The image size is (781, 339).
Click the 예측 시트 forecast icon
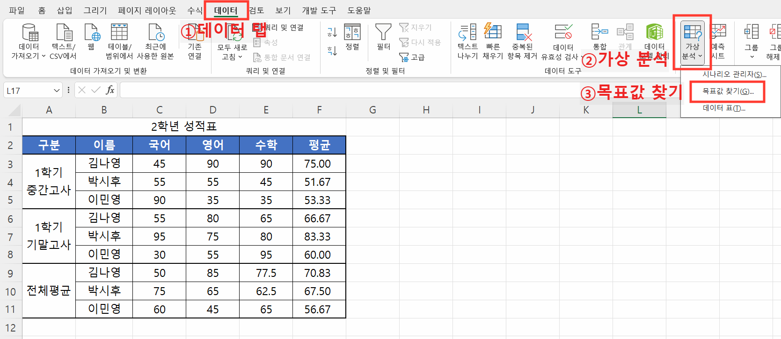pyautogui.click(x=718, y=32)
